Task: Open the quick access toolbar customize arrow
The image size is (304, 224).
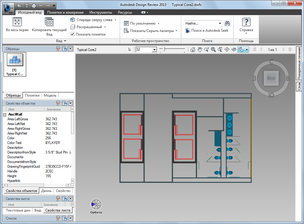Action: pyautogui.click(x=54, y=6)
